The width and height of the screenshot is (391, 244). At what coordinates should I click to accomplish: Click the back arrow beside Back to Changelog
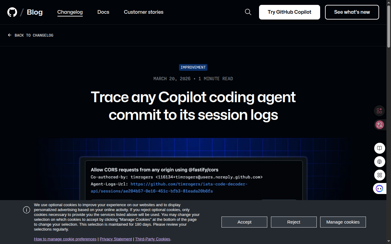10,35
